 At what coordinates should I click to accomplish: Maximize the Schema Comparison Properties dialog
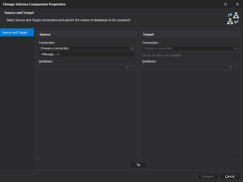point(225,4)
